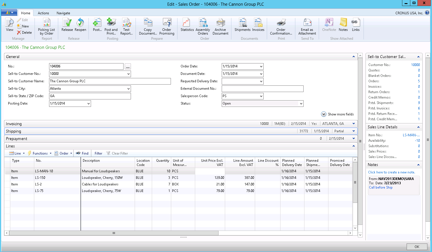Click in External Document No. field
432x252 pixels.
[263, 89]
